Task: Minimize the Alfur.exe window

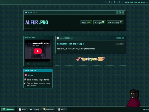Action: (x=117, y=12)
